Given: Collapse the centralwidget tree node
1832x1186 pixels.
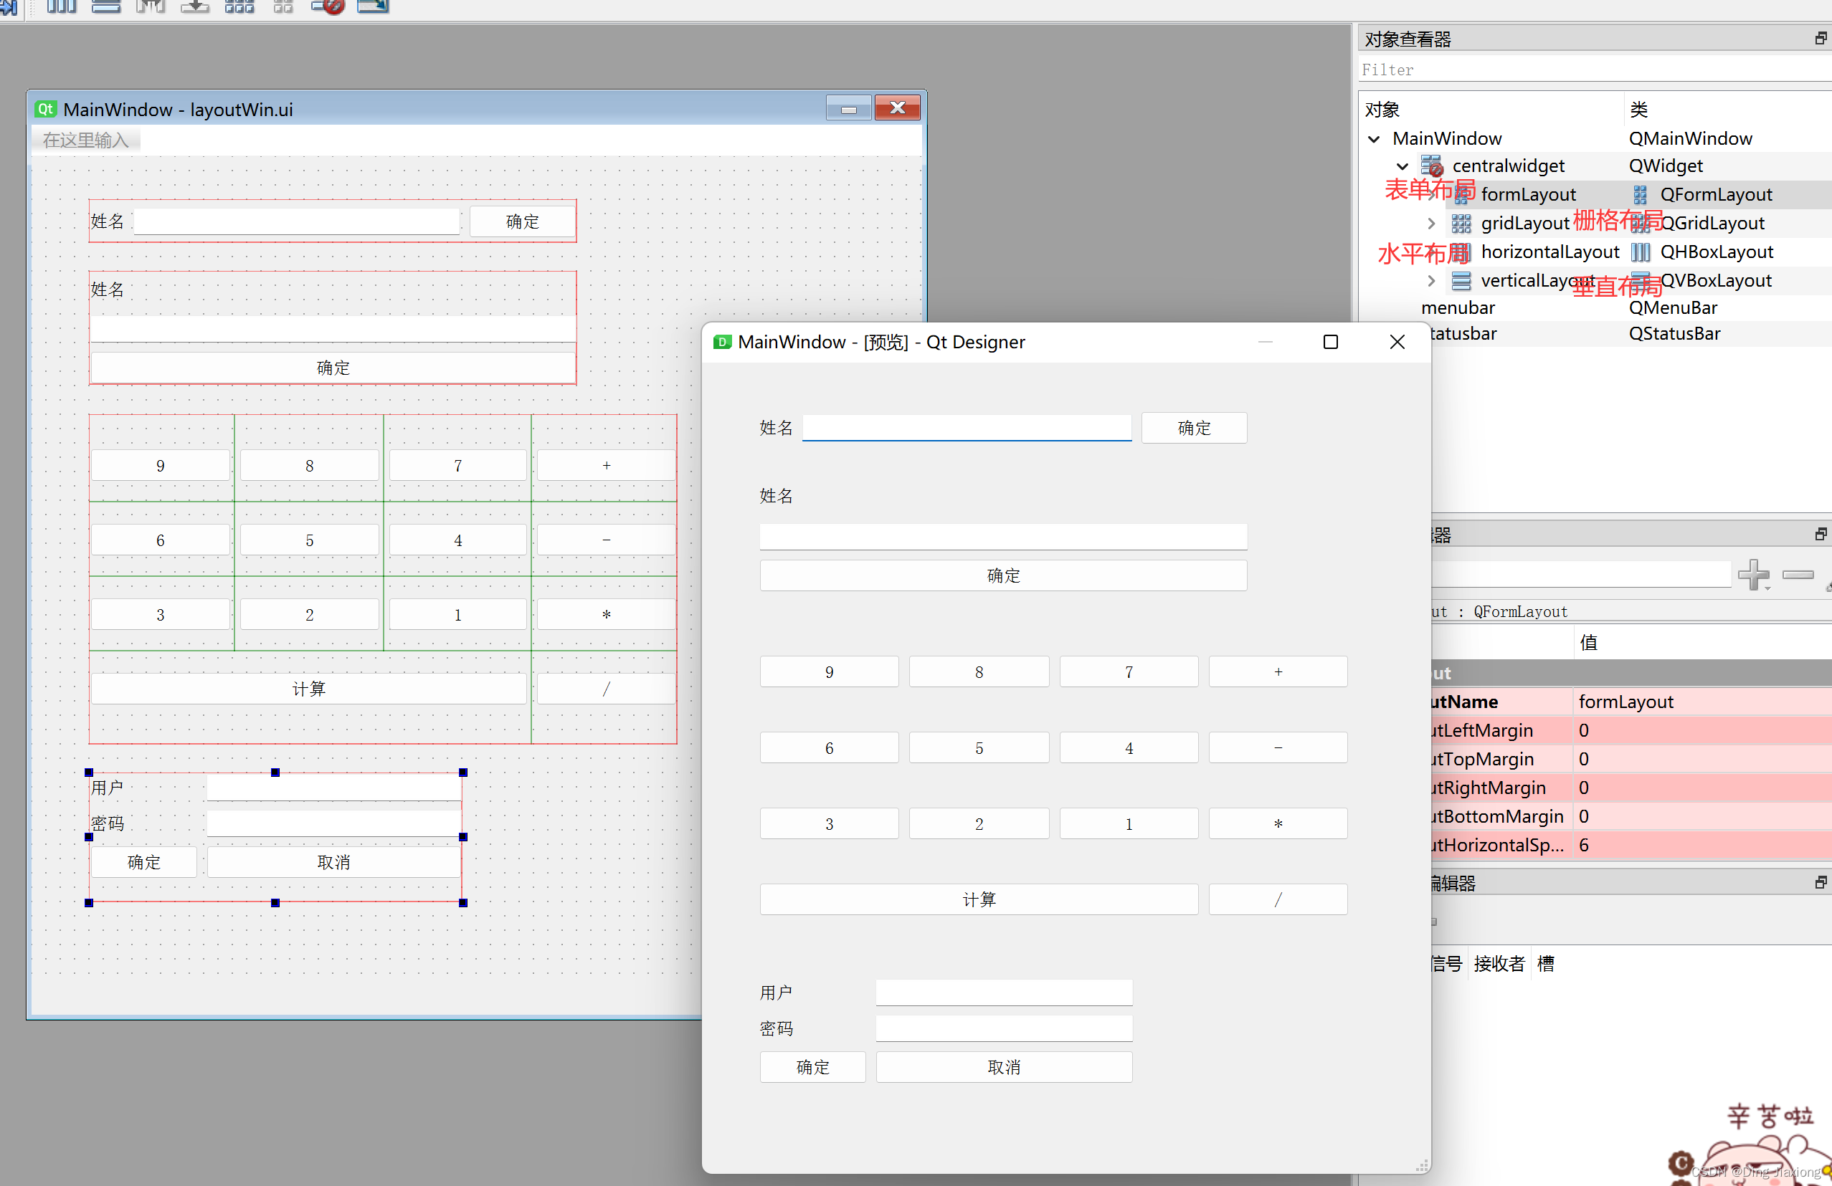Looking at the screenshot, I should pyautogui.click(x=1403, y=166).
